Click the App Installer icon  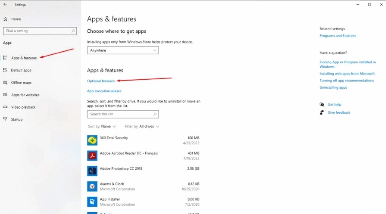(92, 202)
